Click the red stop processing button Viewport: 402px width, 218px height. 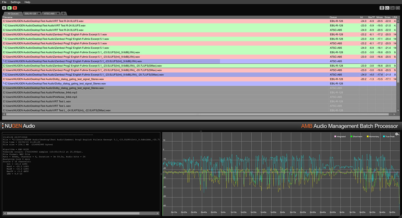pyautogui.click(x=15, y=8)
